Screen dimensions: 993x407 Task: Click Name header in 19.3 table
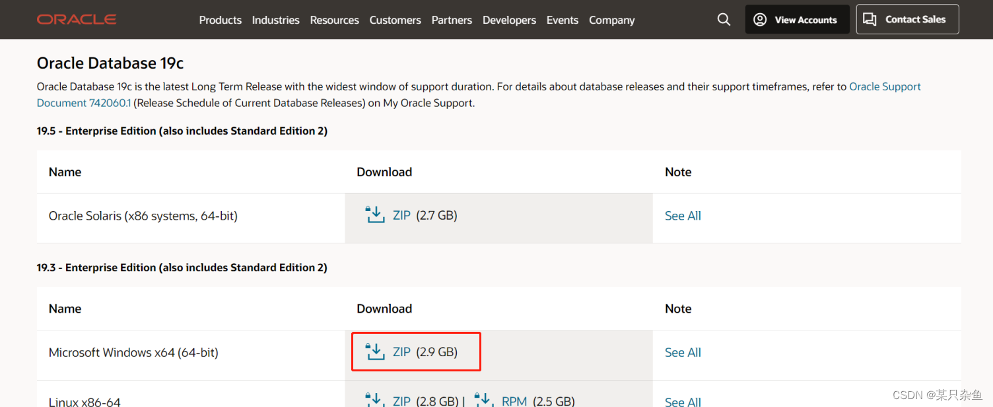tap(65, 309)
